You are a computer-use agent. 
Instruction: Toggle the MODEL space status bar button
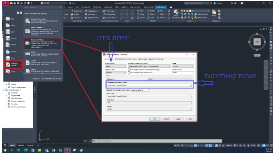(x=177, y=145)
